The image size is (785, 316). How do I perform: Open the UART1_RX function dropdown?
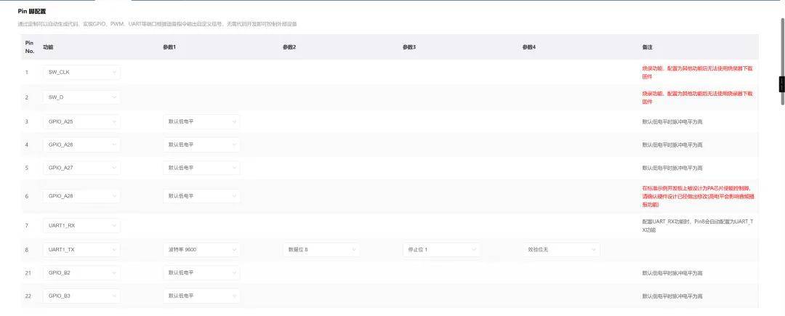(81, 225)
